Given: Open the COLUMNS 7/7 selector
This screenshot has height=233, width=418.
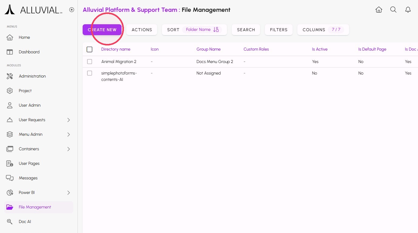Looking at the screenshot, I should (x=323, y=30).
